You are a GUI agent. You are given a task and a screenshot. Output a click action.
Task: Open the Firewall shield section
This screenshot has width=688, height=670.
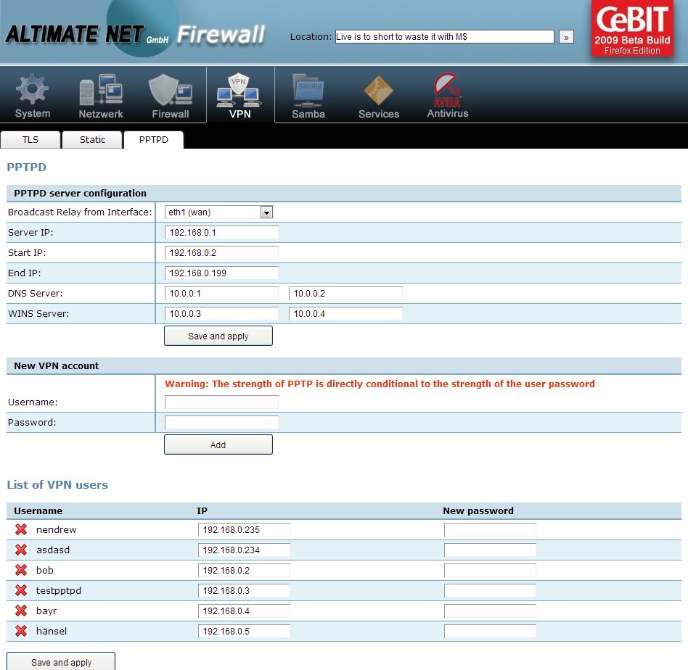click(171, 96)
